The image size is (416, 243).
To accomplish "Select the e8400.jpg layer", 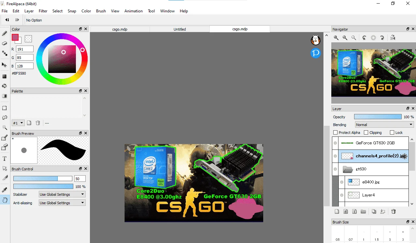I will click(377, 182).
